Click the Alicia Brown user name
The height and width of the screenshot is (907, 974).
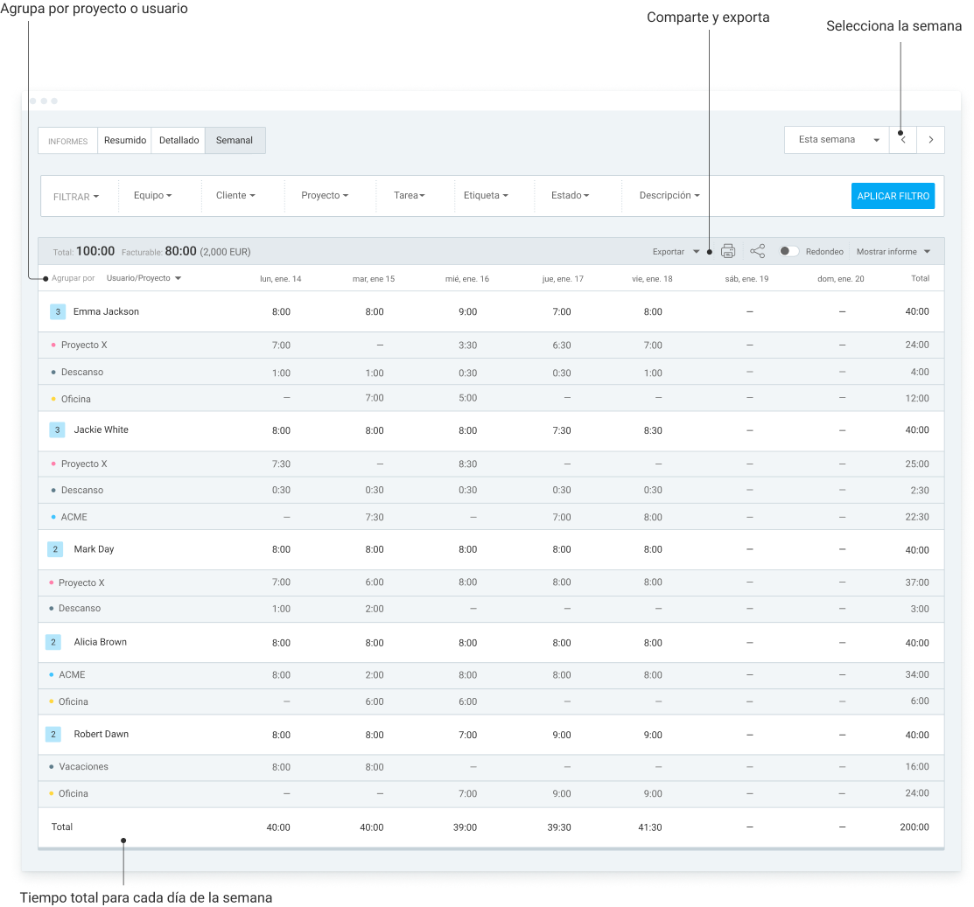100,642
